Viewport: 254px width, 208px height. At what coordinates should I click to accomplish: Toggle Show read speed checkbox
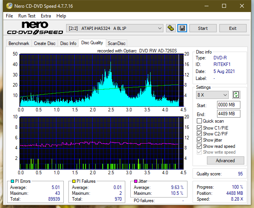(199, 146)
